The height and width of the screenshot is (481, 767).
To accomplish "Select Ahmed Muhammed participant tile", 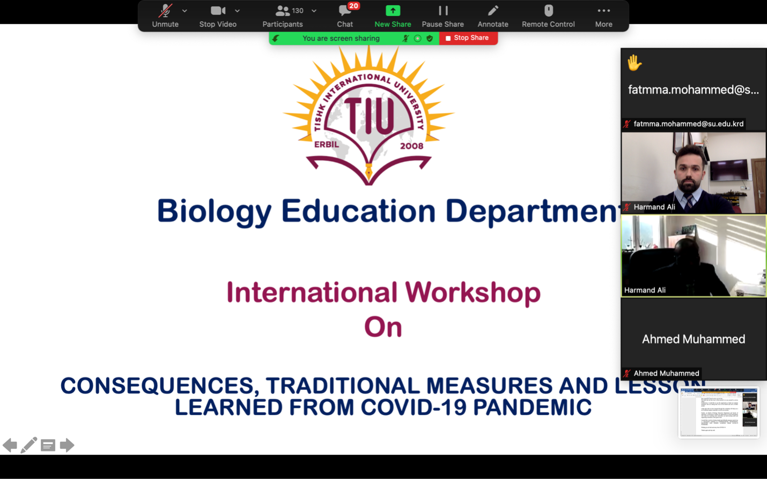I will (x=694, y=339).
